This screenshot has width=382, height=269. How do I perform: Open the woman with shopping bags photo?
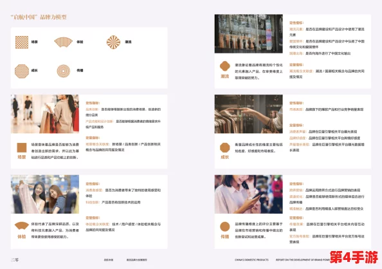point(45,114)
